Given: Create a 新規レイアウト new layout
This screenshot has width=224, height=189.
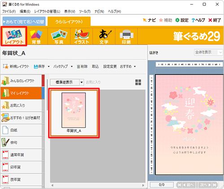Looking at the screenshot, I should pyautogui.click(x=16, y=67).
